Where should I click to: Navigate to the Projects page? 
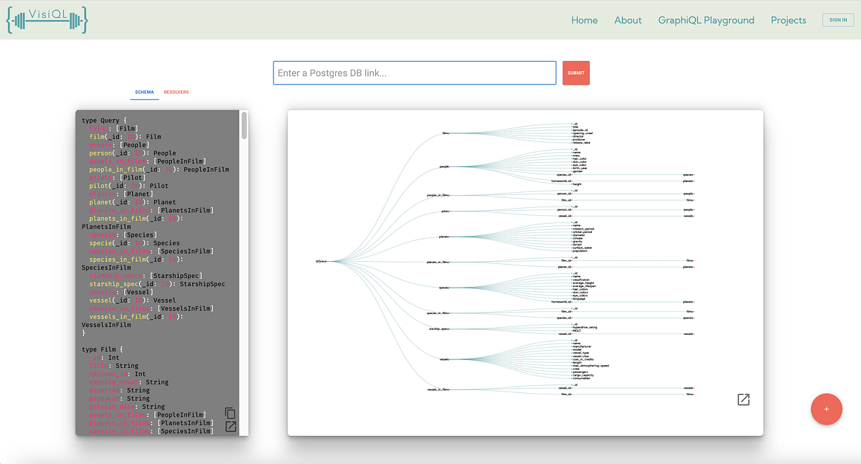788,20
